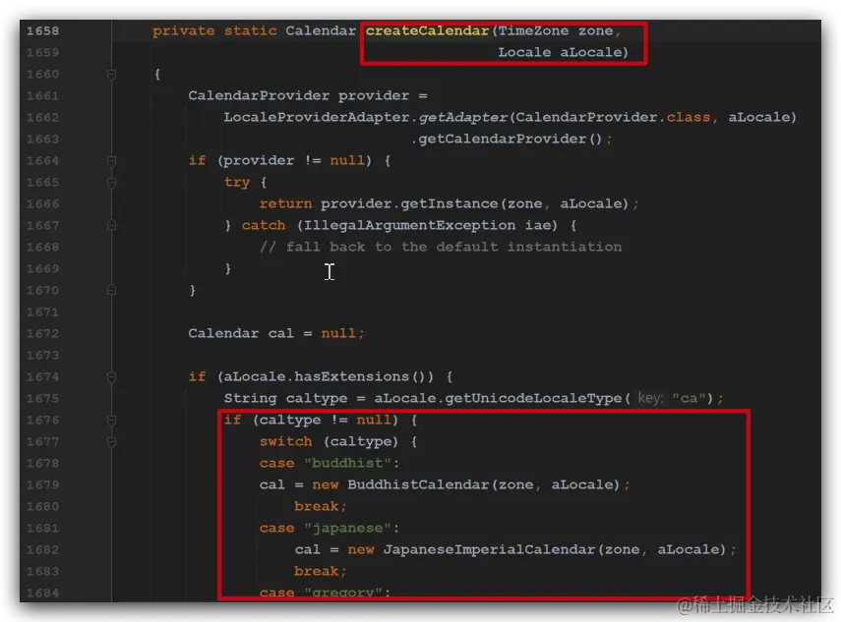Image resolution: width=841 pixels, height=622 pixels.
Task: Collapse the if-provider block at line 1664
Action: coord(111,161)
